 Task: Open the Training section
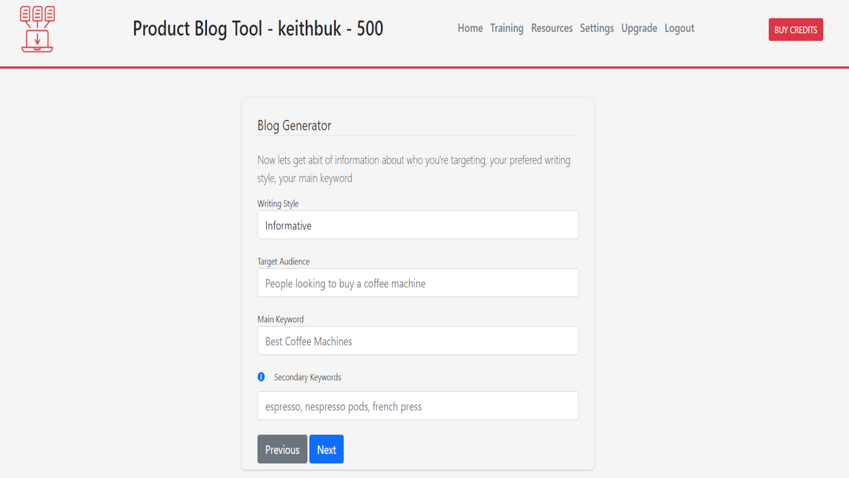click(x=506, y=28)
